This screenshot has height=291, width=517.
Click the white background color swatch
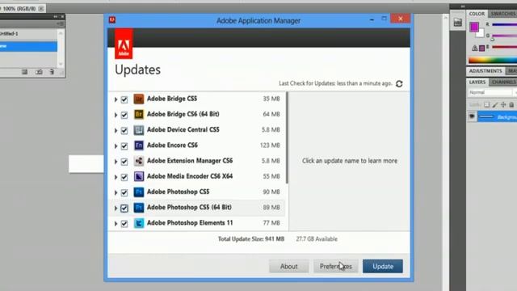click(481, 33)
